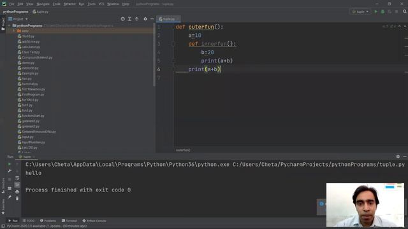408x229 pixels.
Task: Run the tuple configuration with green play button
Action: coord(375,11)
